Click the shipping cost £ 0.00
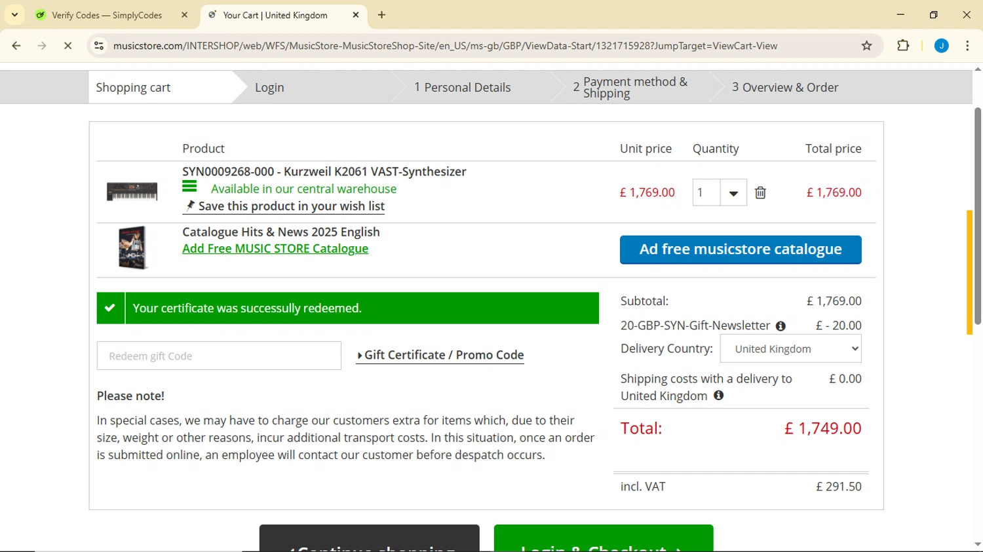 click(845, 378)
